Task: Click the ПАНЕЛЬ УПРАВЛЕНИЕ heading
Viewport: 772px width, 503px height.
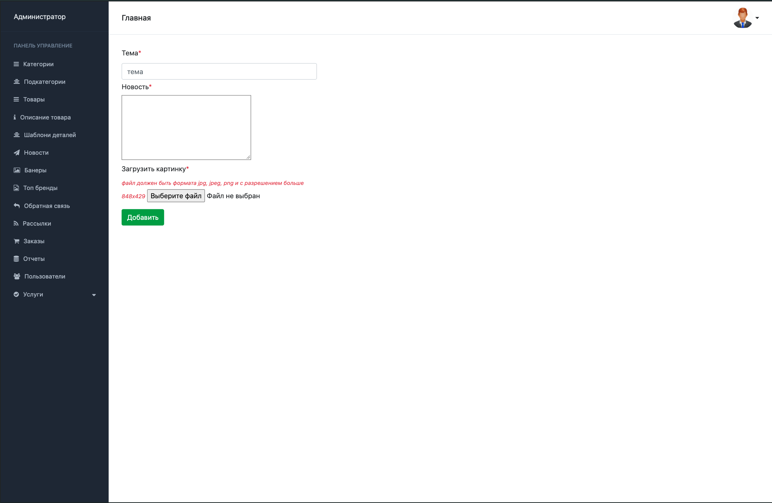Action: (43, 46)
